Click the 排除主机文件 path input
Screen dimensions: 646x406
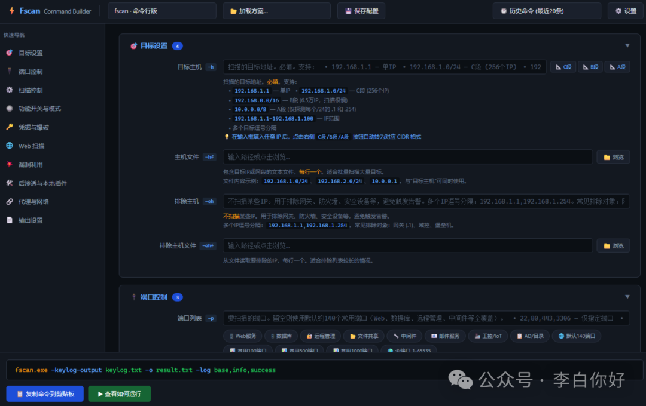(x=408, y=245)
